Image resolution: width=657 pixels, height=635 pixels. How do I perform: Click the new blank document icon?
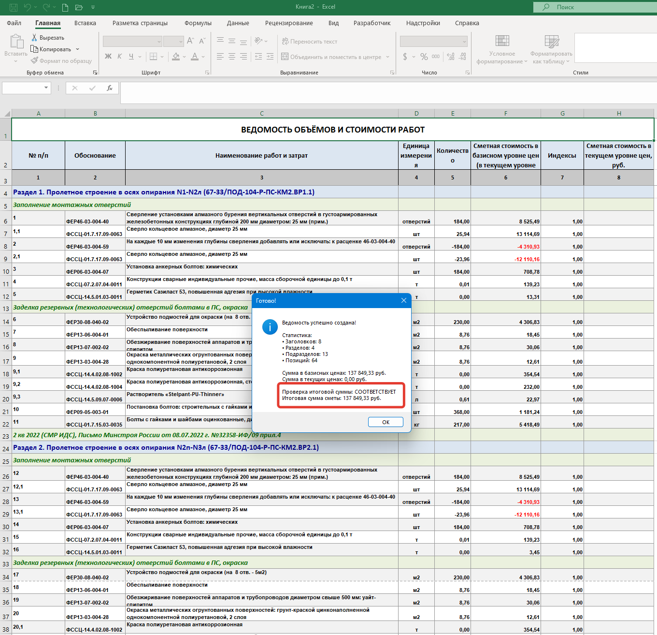[x=65, y=7]
